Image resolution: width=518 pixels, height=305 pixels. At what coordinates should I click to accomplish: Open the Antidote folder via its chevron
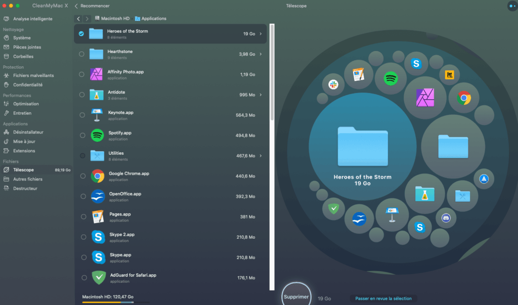tap(261, 95)
